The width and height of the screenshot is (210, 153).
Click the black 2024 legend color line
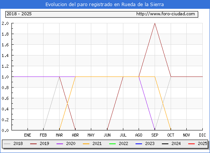click(165, 144)
